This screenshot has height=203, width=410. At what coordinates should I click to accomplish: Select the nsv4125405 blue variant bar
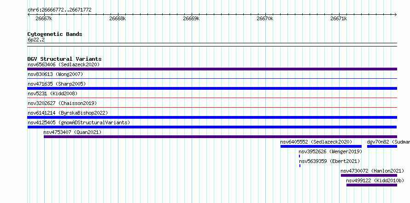click(x=212, y=127)
